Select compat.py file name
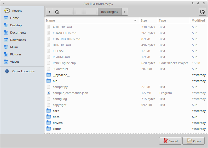The height and width of the screenshot is (148, 208). coord(60,87)
